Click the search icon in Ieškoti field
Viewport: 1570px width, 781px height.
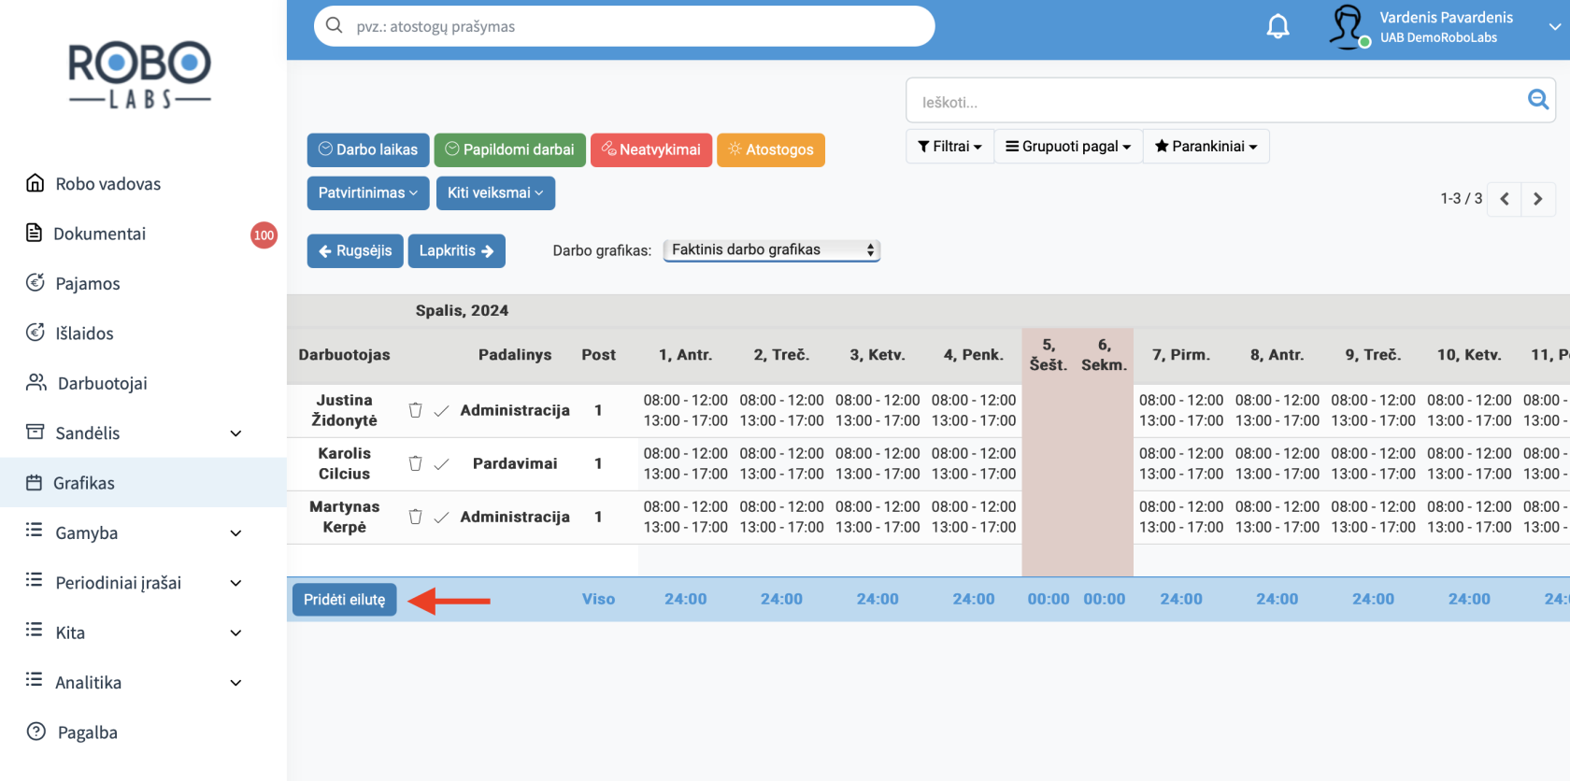tap(1537, 99)
